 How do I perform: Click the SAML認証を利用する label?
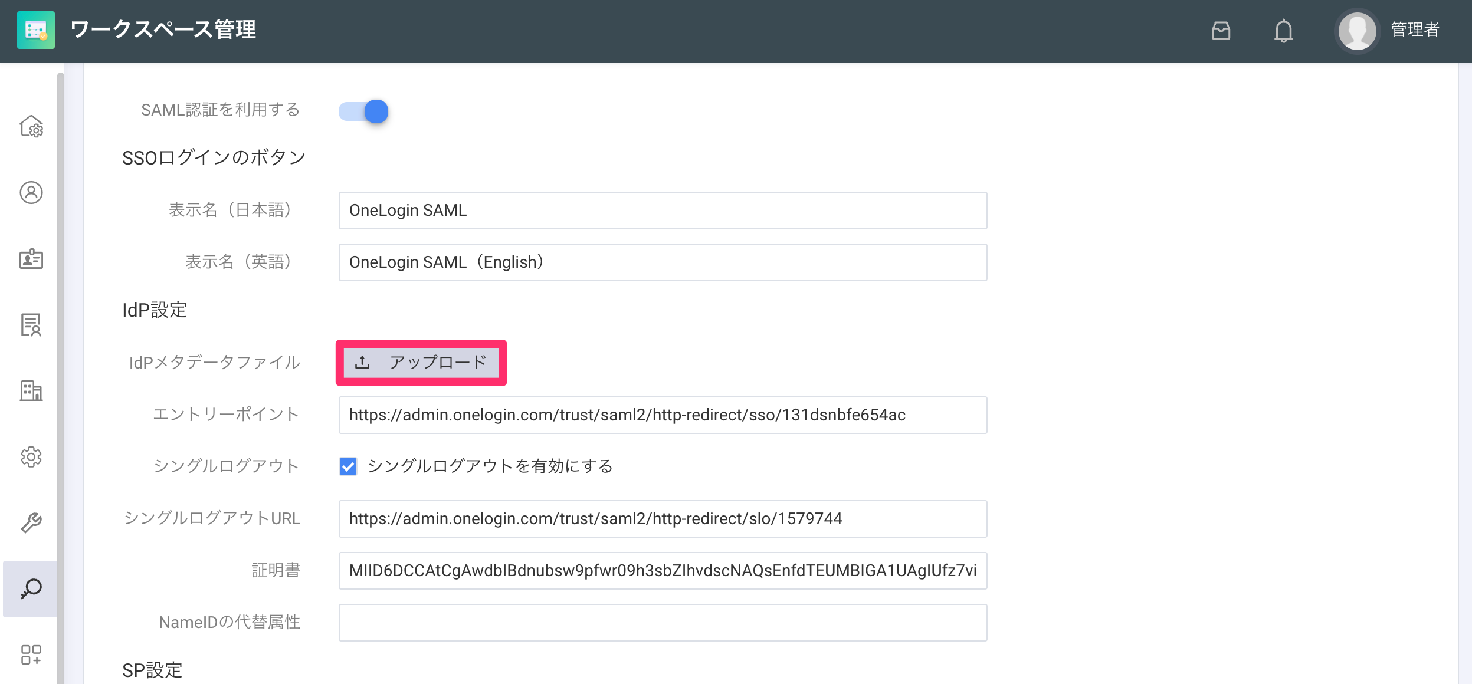click(221, 110)
